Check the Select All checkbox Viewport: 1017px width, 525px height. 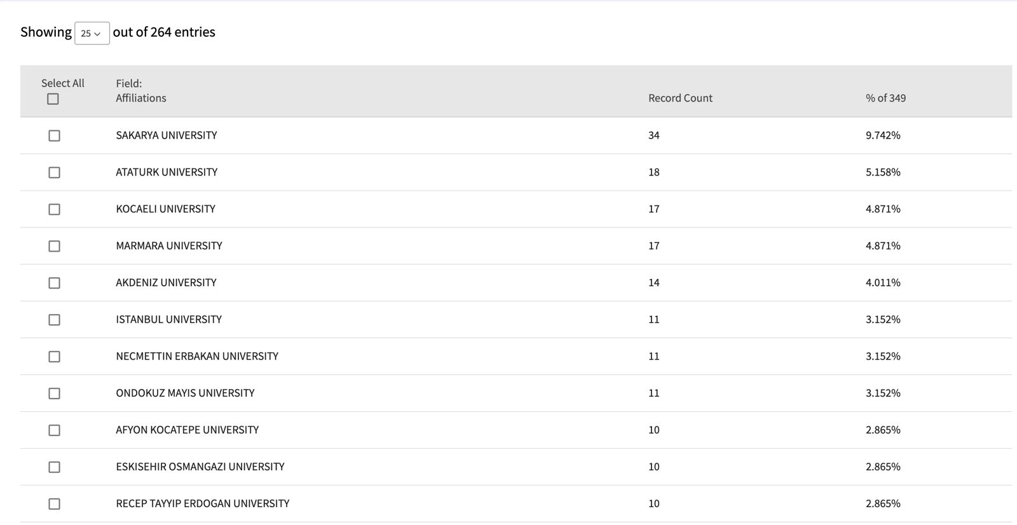coord(53,99)
